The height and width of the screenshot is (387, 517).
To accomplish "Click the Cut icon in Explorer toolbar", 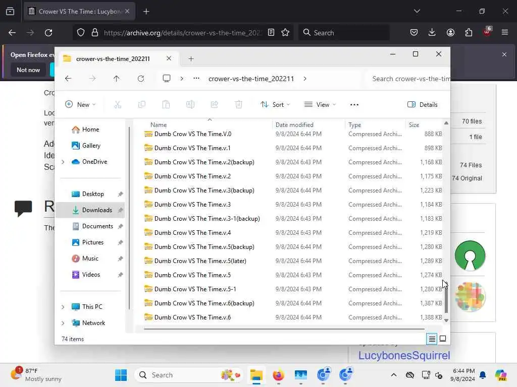I will 118,105.
